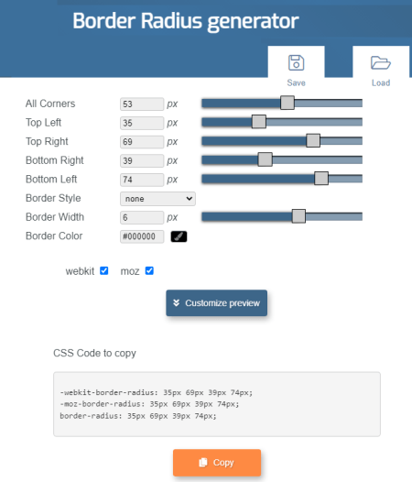
Task: Click the moz label text
Action: point(130,271)
